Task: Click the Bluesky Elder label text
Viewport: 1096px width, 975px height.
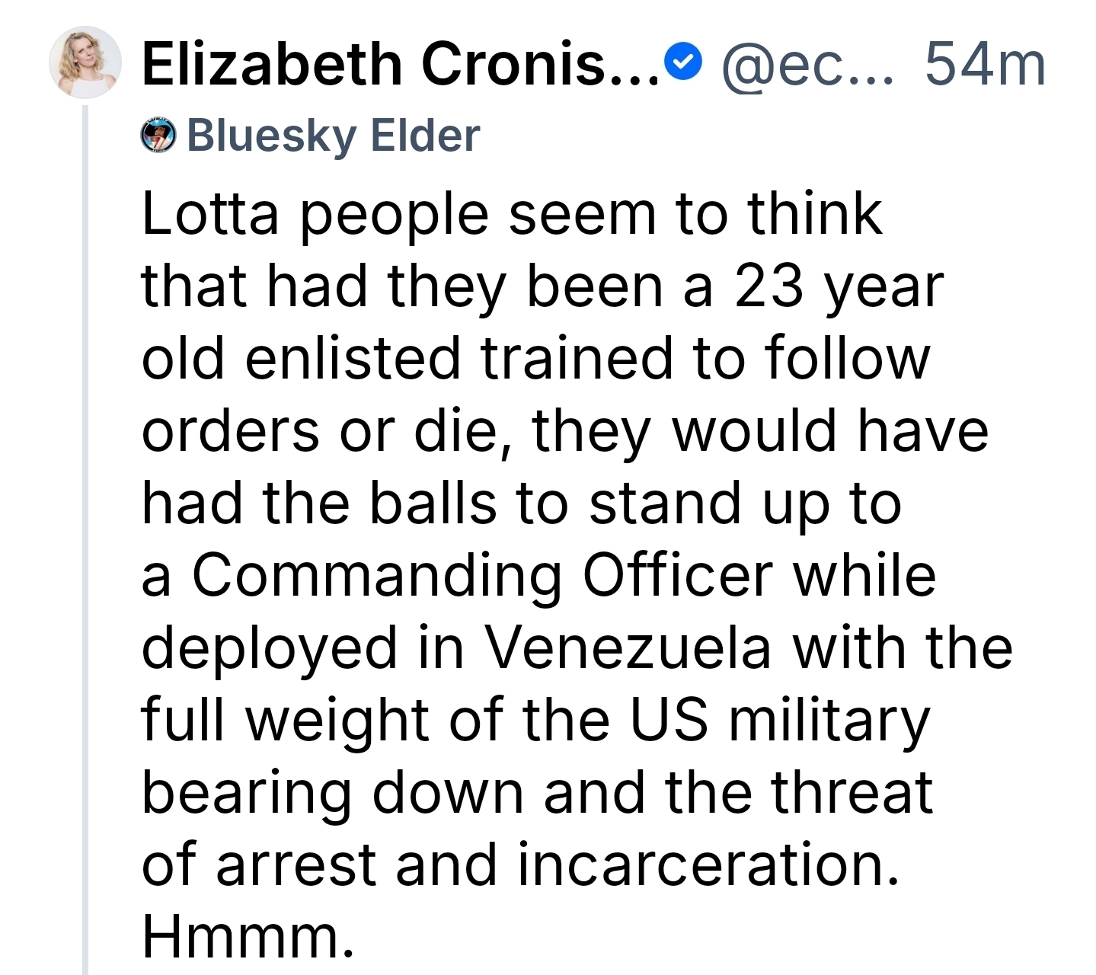Action: click(333, 136)
